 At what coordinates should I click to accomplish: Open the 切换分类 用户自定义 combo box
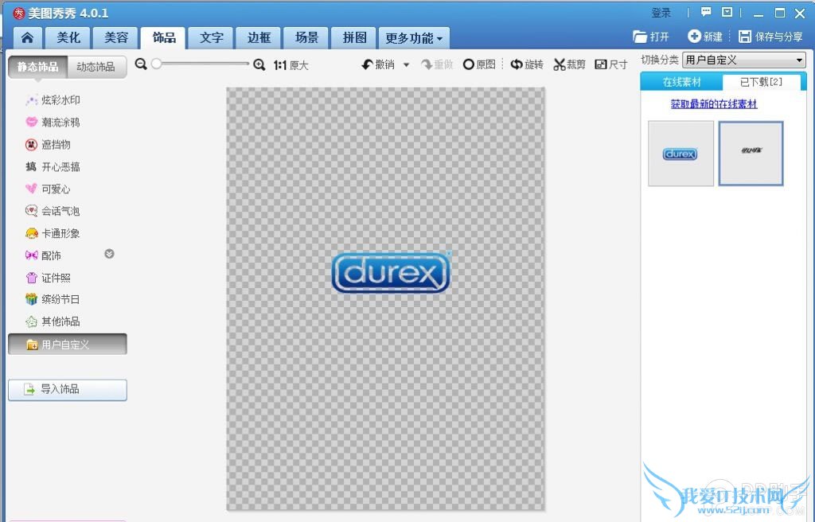(x=744, y=60)
